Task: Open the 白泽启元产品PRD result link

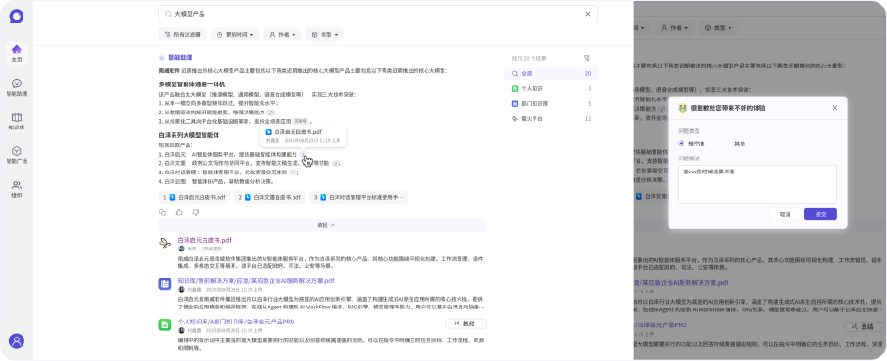Action: point(236,322)
